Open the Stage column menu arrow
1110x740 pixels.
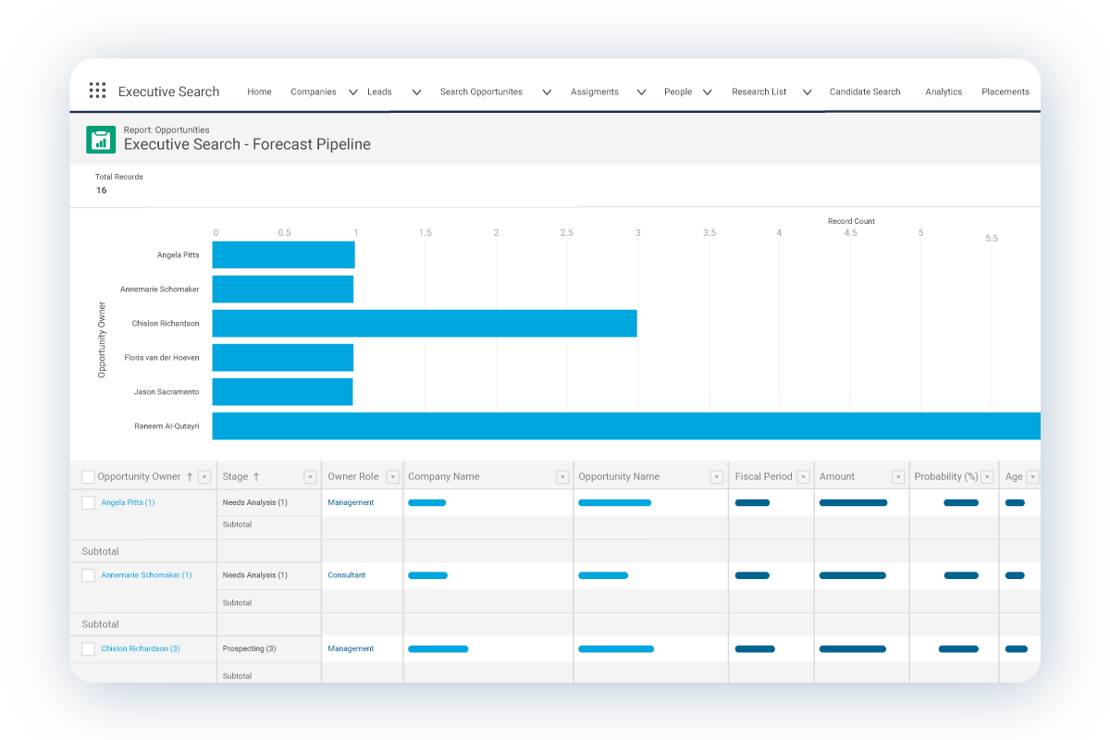point(311,477)
